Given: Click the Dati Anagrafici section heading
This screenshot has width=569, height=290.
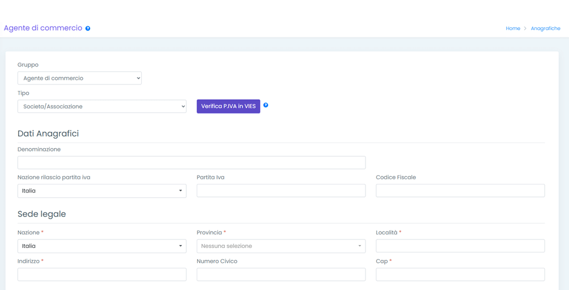Looking at the screenshot, I should (48, 134).
